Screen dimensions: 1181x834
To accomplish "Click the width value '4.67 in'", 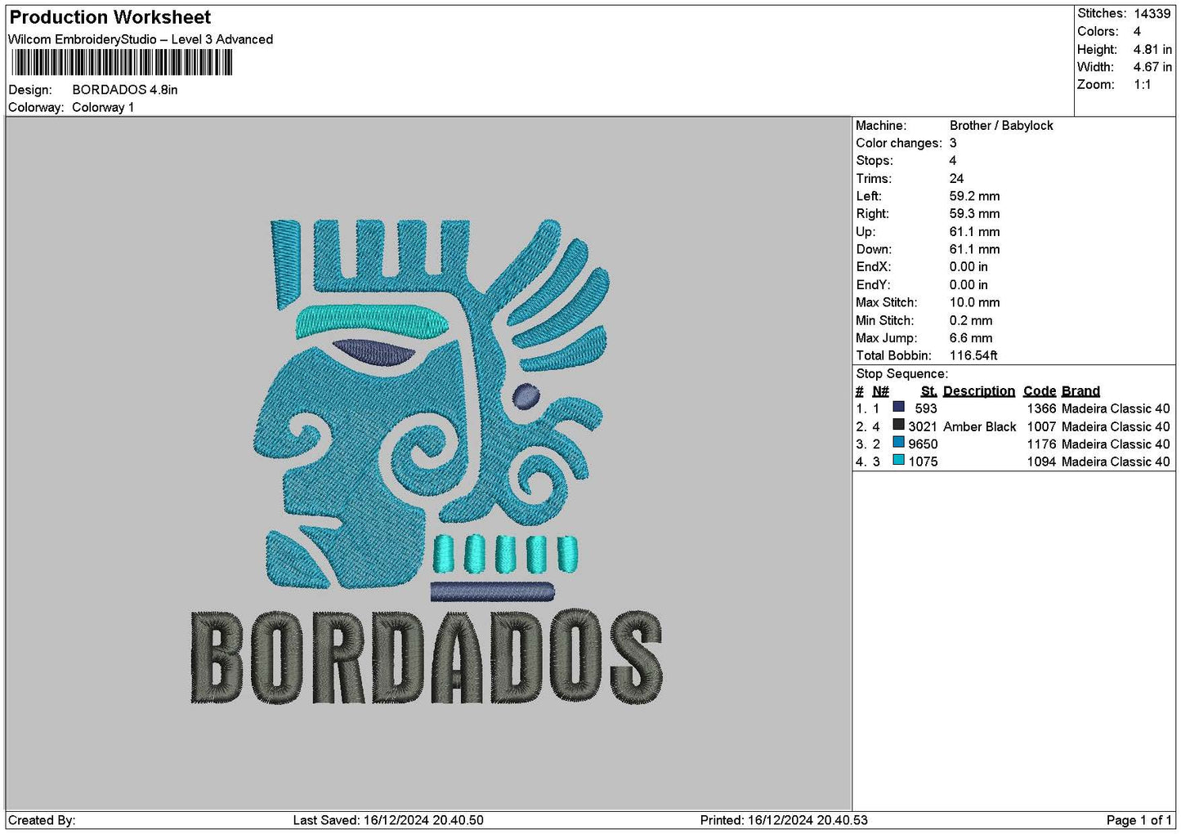I will click(1152, 67).
